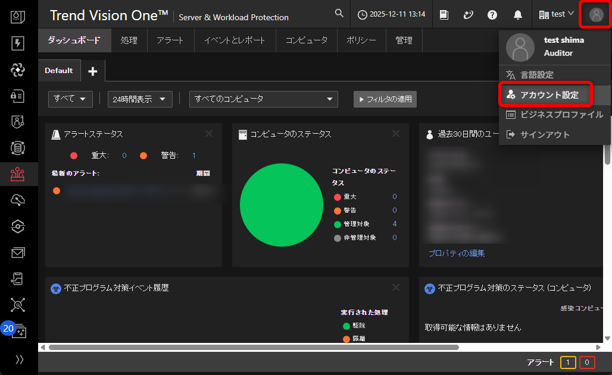Open the Help question mark icon
The width and height of the screenshot is (612, 375).
[x=492, y=14]
